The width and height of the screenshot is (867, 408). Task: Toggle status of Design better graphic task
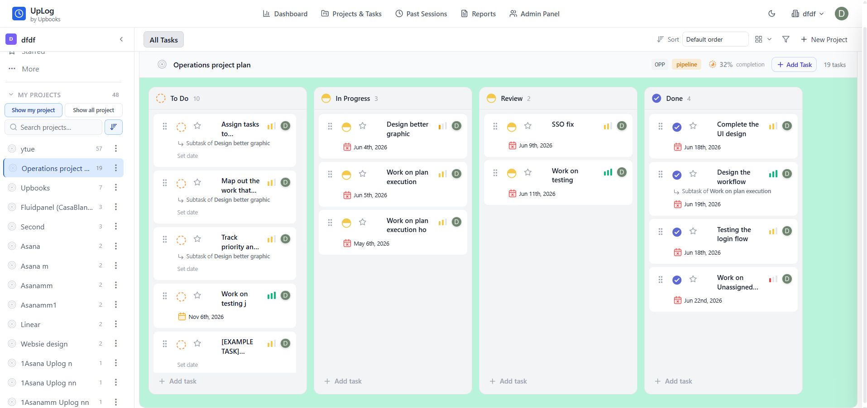click(x=346, y=127)
